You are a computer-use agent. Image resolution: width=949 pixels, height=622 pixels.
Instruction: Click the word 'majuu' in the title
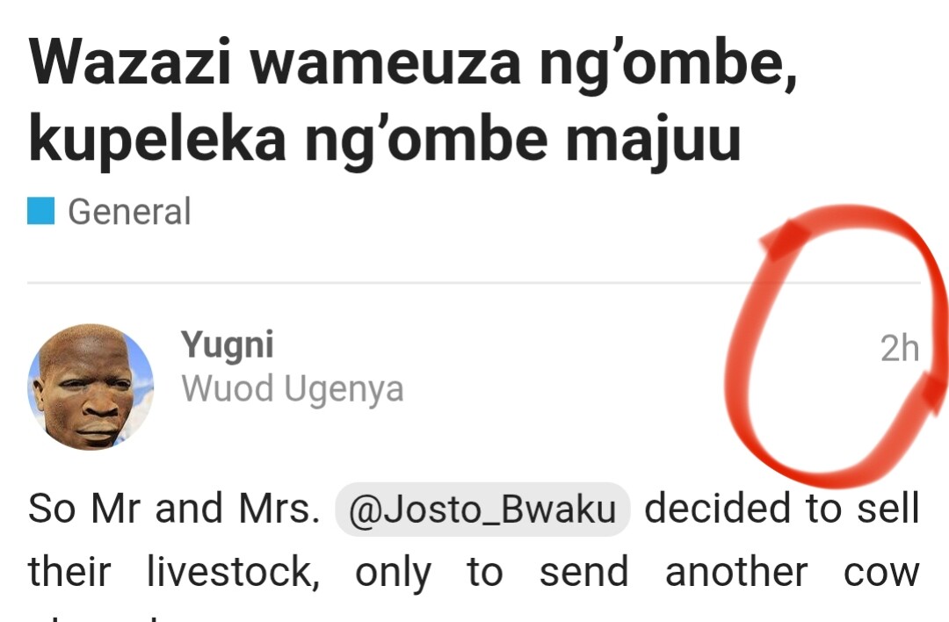coord(654,141)
